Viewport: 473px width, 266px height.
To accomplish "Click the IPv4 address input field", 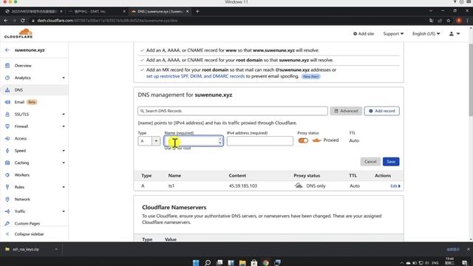I will click(259, 141).
